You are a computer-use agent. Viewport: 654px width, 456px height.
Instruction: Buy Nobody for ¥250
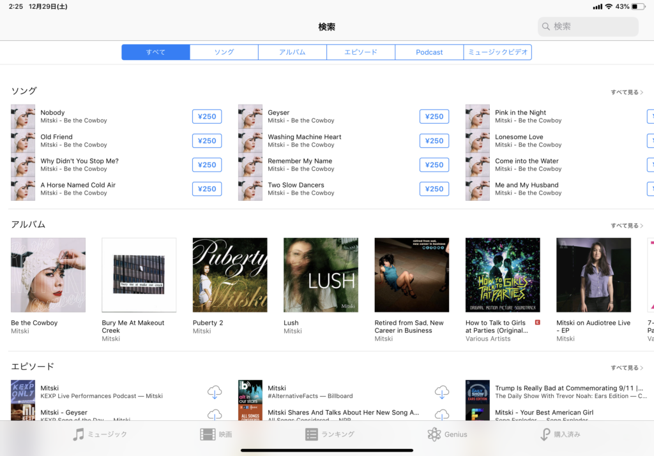coord(207,117)
